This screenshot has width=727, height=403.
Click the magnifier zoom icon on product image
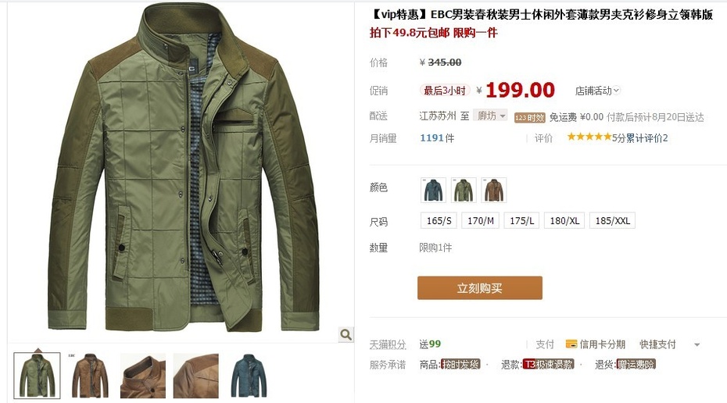[x=346, y=334]
